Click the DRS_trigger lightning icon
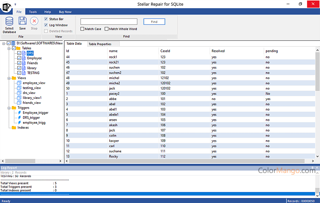Viewport: 320px width, 203px height. coord(19,118)
